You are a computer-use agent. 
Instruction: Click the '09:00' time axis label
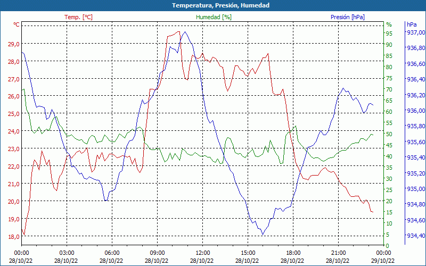(157, 253)
